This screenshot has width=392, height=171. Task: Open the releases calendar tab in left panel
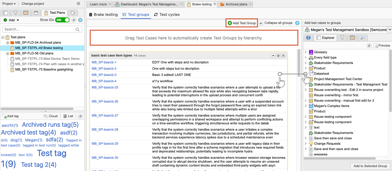tap(26, 13)
